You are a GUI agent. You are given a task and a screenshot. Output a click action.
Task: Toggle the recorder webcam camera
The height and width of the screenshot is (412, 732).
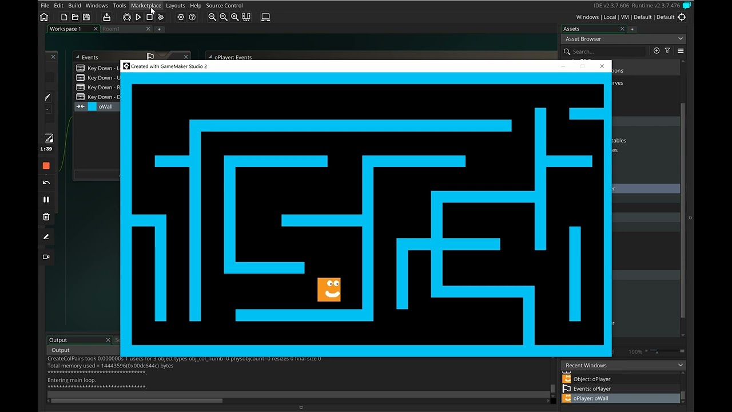click(46, 257)
